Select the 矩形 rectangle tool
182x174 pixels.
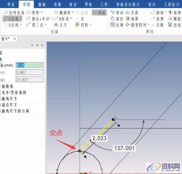(x=33, y=13)
